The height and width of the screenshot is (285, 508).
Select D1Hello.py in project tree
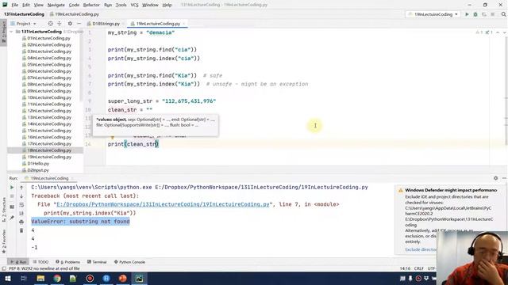[x=38, y=164]
